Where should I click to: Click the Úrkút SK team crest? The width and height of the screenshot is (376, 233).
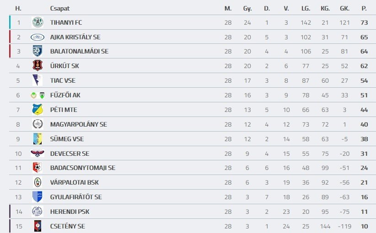(x=37, y=66)
